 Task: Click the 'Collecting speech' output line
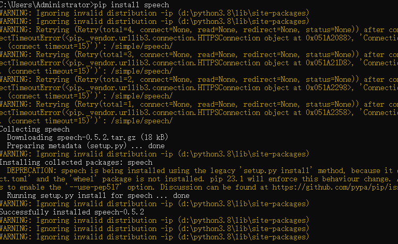point(35,129)
